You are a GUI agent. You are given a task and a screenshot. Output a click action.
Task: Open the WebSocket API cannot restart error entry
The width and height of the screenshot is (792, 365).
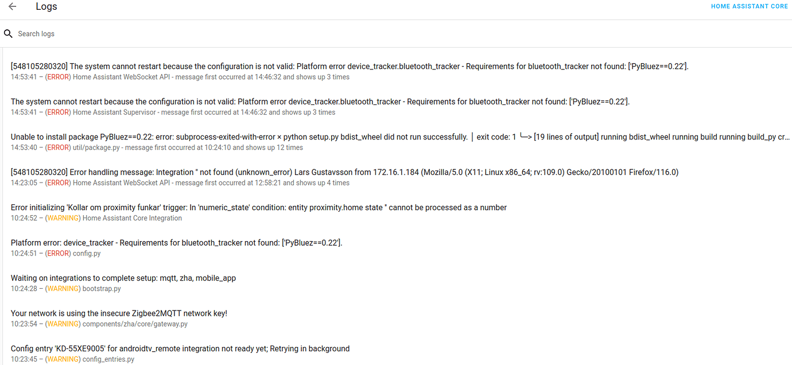pyautogui.click(x=349, y=67)
